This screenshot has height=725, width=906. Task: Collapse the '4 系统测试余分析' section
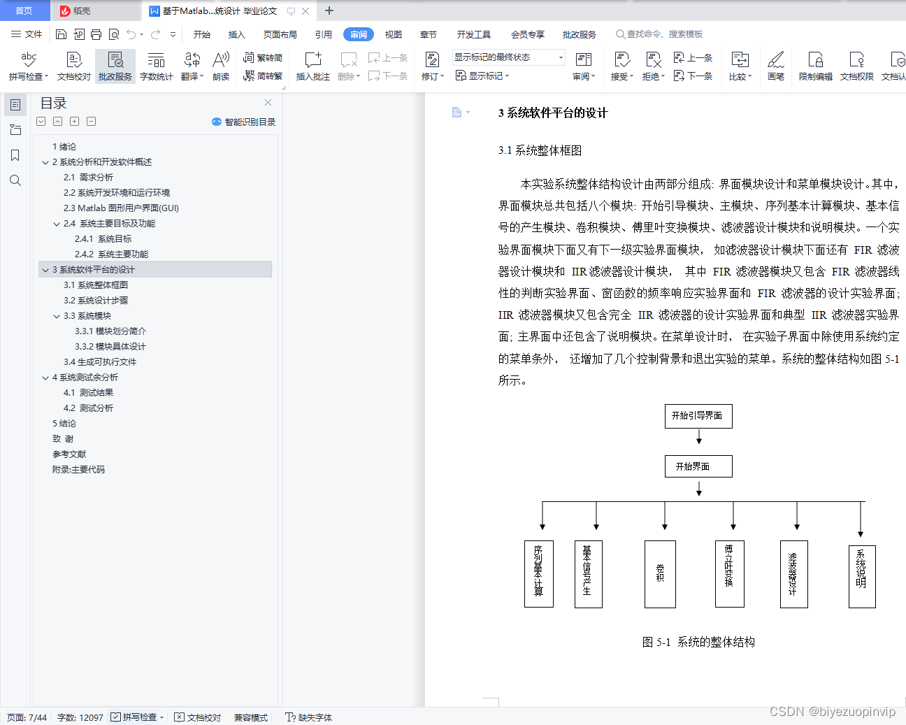[45, 378]
